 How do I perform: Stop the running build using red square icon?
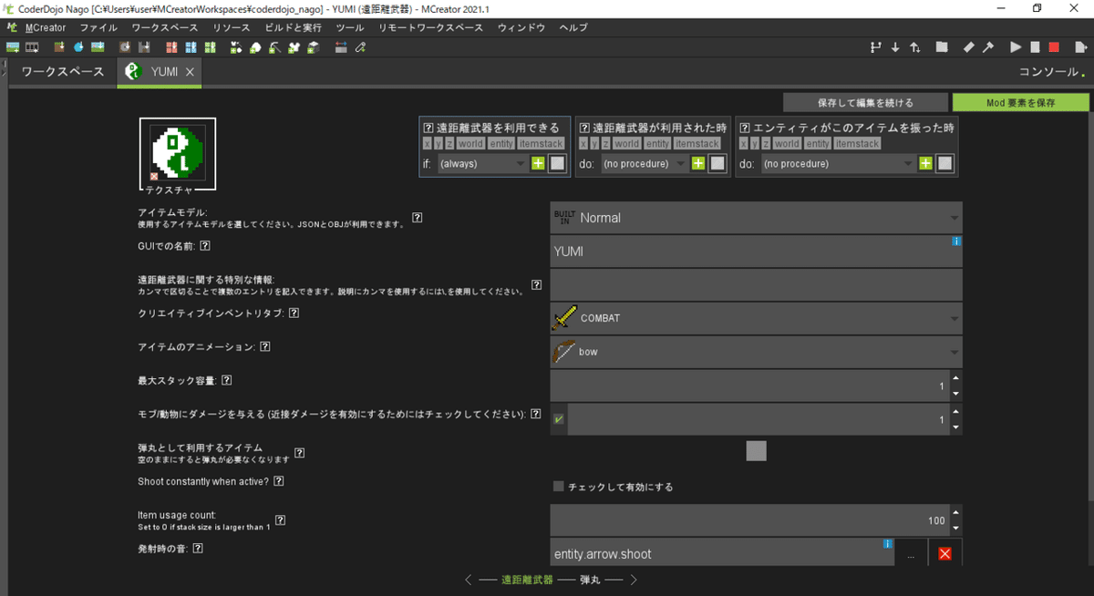[1055, 46]
